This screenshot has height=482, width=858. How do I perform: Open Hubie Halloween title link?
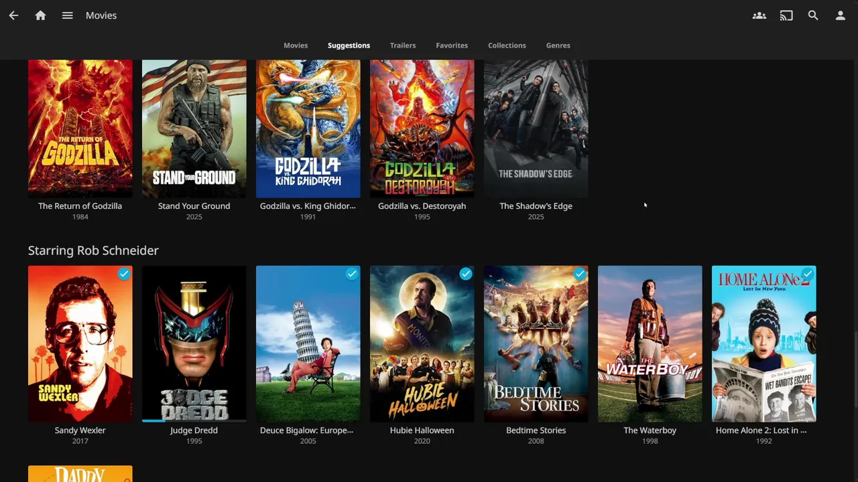click(x=422, y=430)
